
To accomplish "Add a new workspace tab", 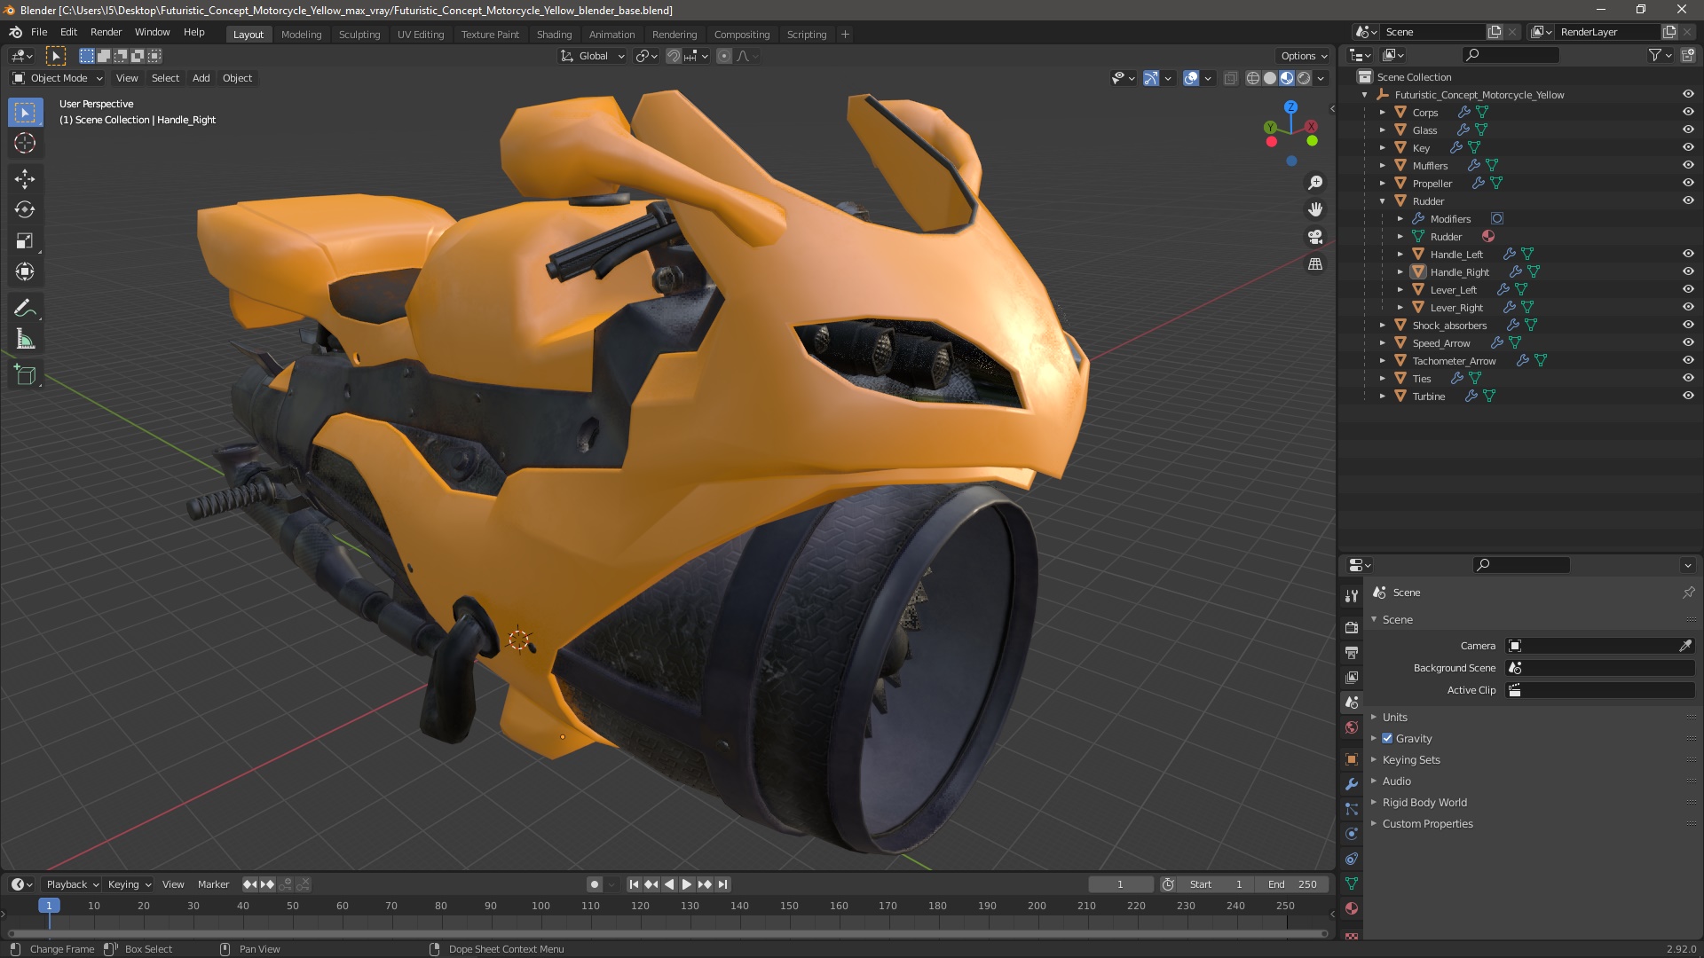I will coord(845,34).
